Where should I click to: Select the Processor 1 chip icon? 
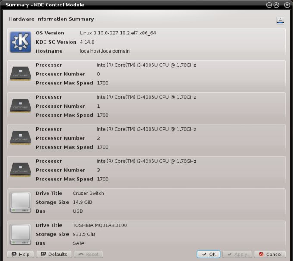(20, 106)
